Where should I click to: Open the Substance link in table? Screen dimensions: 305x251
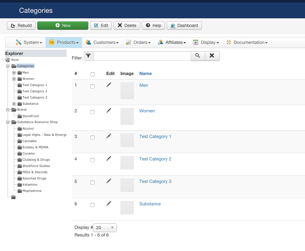click(x=150, y=204)
